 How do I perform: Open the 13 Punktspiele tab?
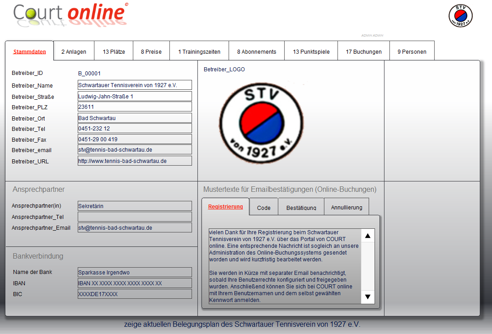pos(311,52)
